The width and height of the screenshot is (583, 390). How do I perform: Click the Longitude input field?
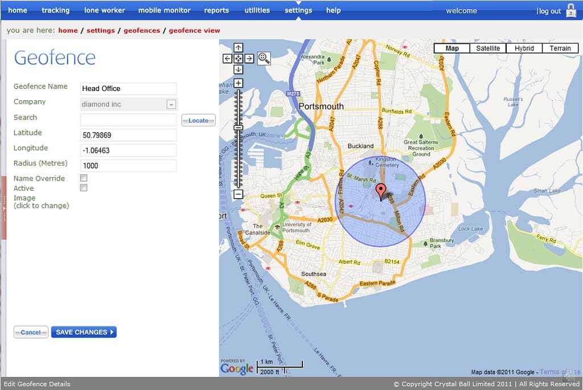[128, 150]
